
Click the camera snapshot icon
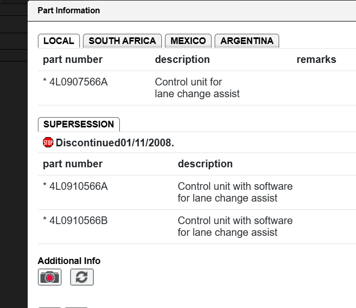(x=50, y=277)
